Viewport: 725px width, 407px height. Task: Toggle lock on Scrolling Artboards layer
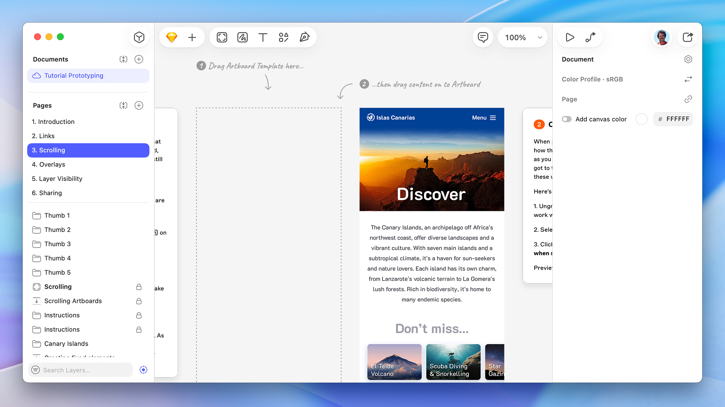139,301
